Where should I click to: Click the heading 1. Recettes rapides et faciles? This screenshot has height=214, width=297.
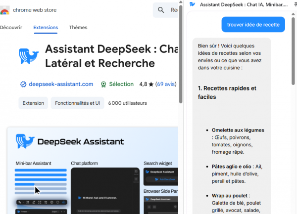coord(227,92)
